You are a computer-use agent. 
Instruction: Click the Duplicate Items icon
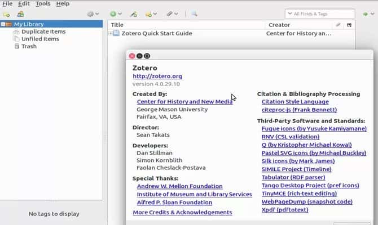click(x=16, y=31)
